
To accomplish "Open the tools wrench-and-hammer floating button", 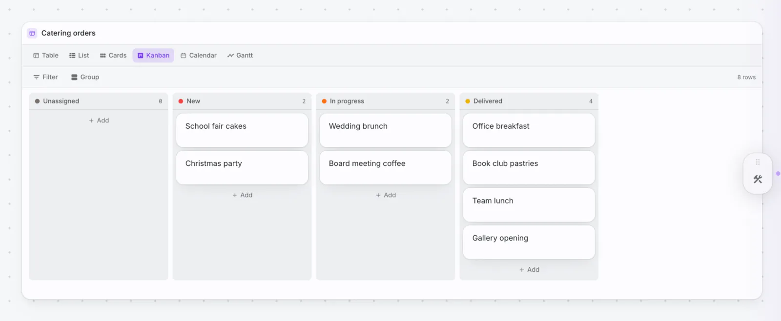I will [758, 179].
